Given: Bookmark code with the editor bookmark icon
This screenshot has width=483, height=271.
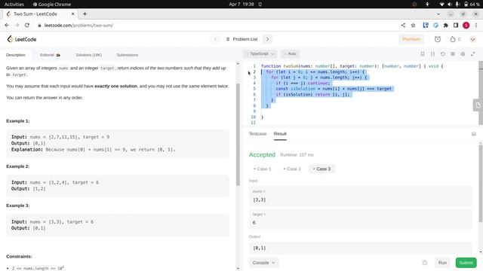Looking at the screenshot, I should pyautogui.click(x=423, y=53).
